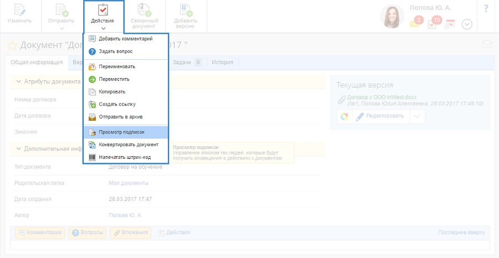Choose Копировать in the actions menu

tap(126, 92)
